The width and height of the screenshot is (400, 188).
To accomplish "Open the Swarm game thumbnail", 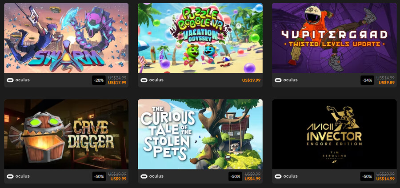I will coord(66,38).
